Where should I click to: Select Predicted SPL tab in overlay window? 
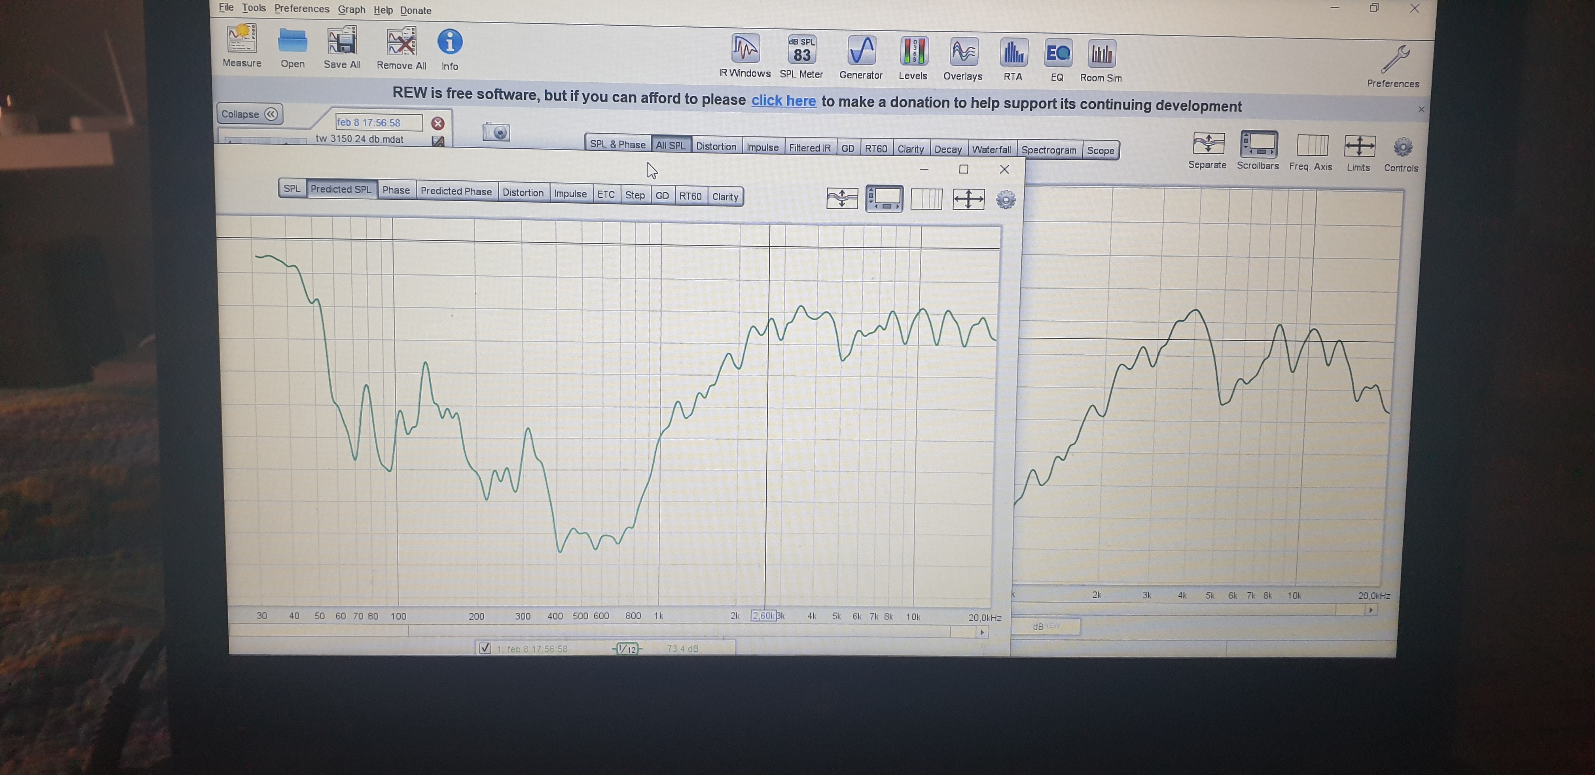341,189
